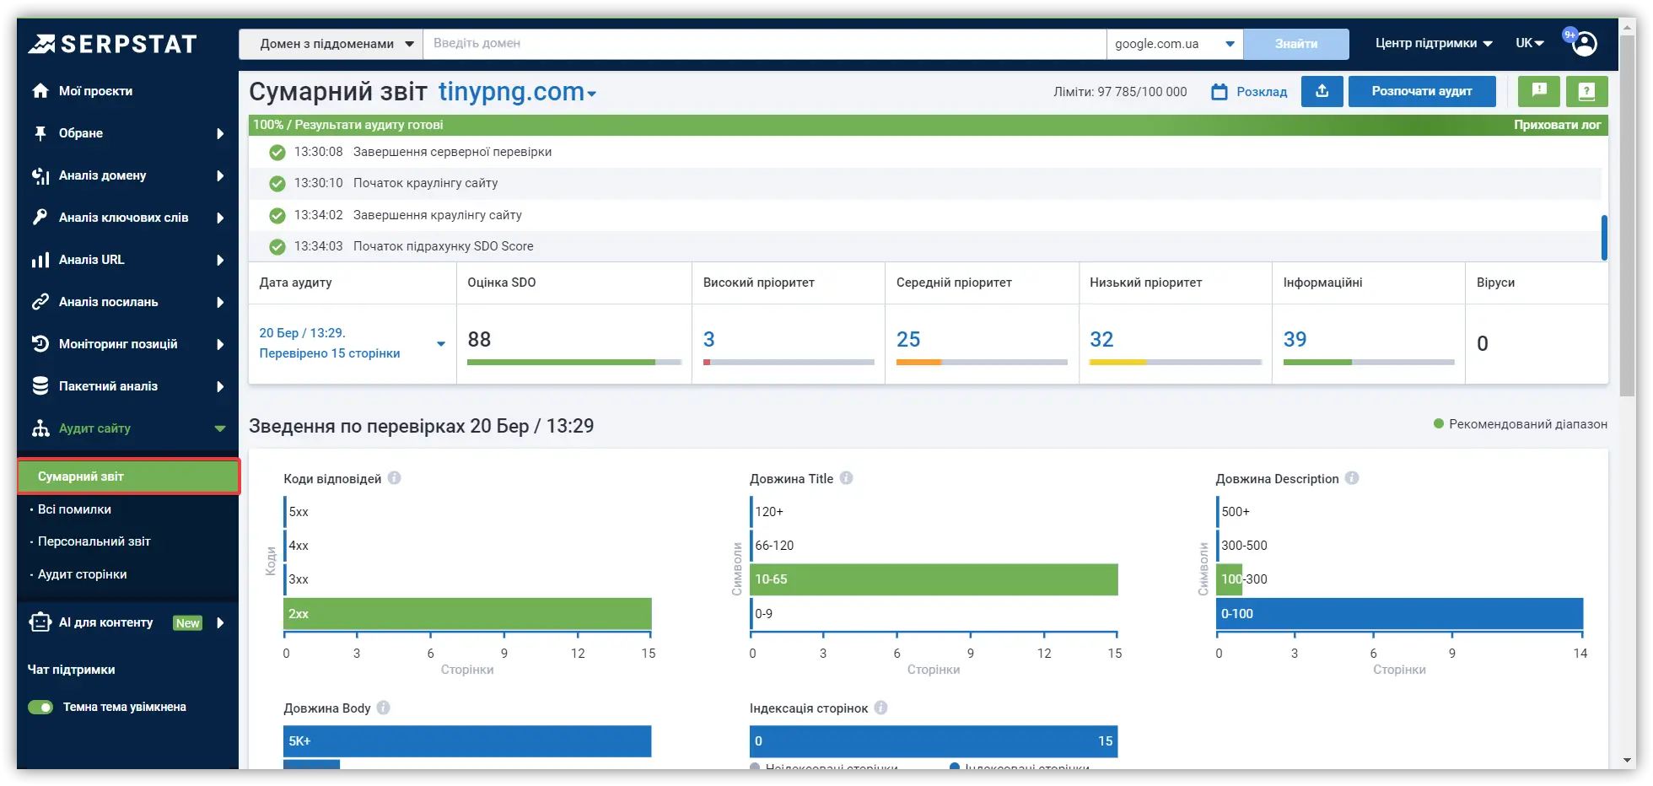Toggle the Темна тема увімкнена switch
Viewport: 1653px width, 786px height.
pos(40,708)
